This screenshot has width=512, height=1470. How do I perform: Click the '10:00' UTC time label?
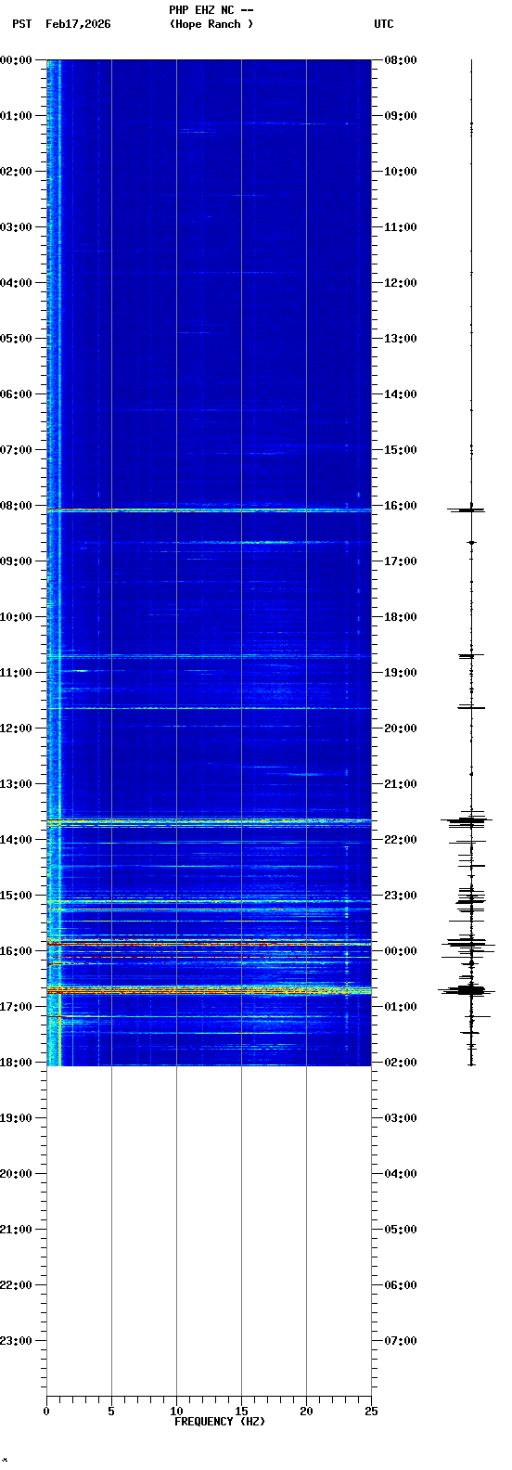[401, 172]
